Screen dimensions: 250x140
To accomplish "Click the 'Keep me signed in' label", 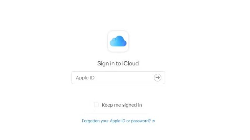I will pos(122,105).
